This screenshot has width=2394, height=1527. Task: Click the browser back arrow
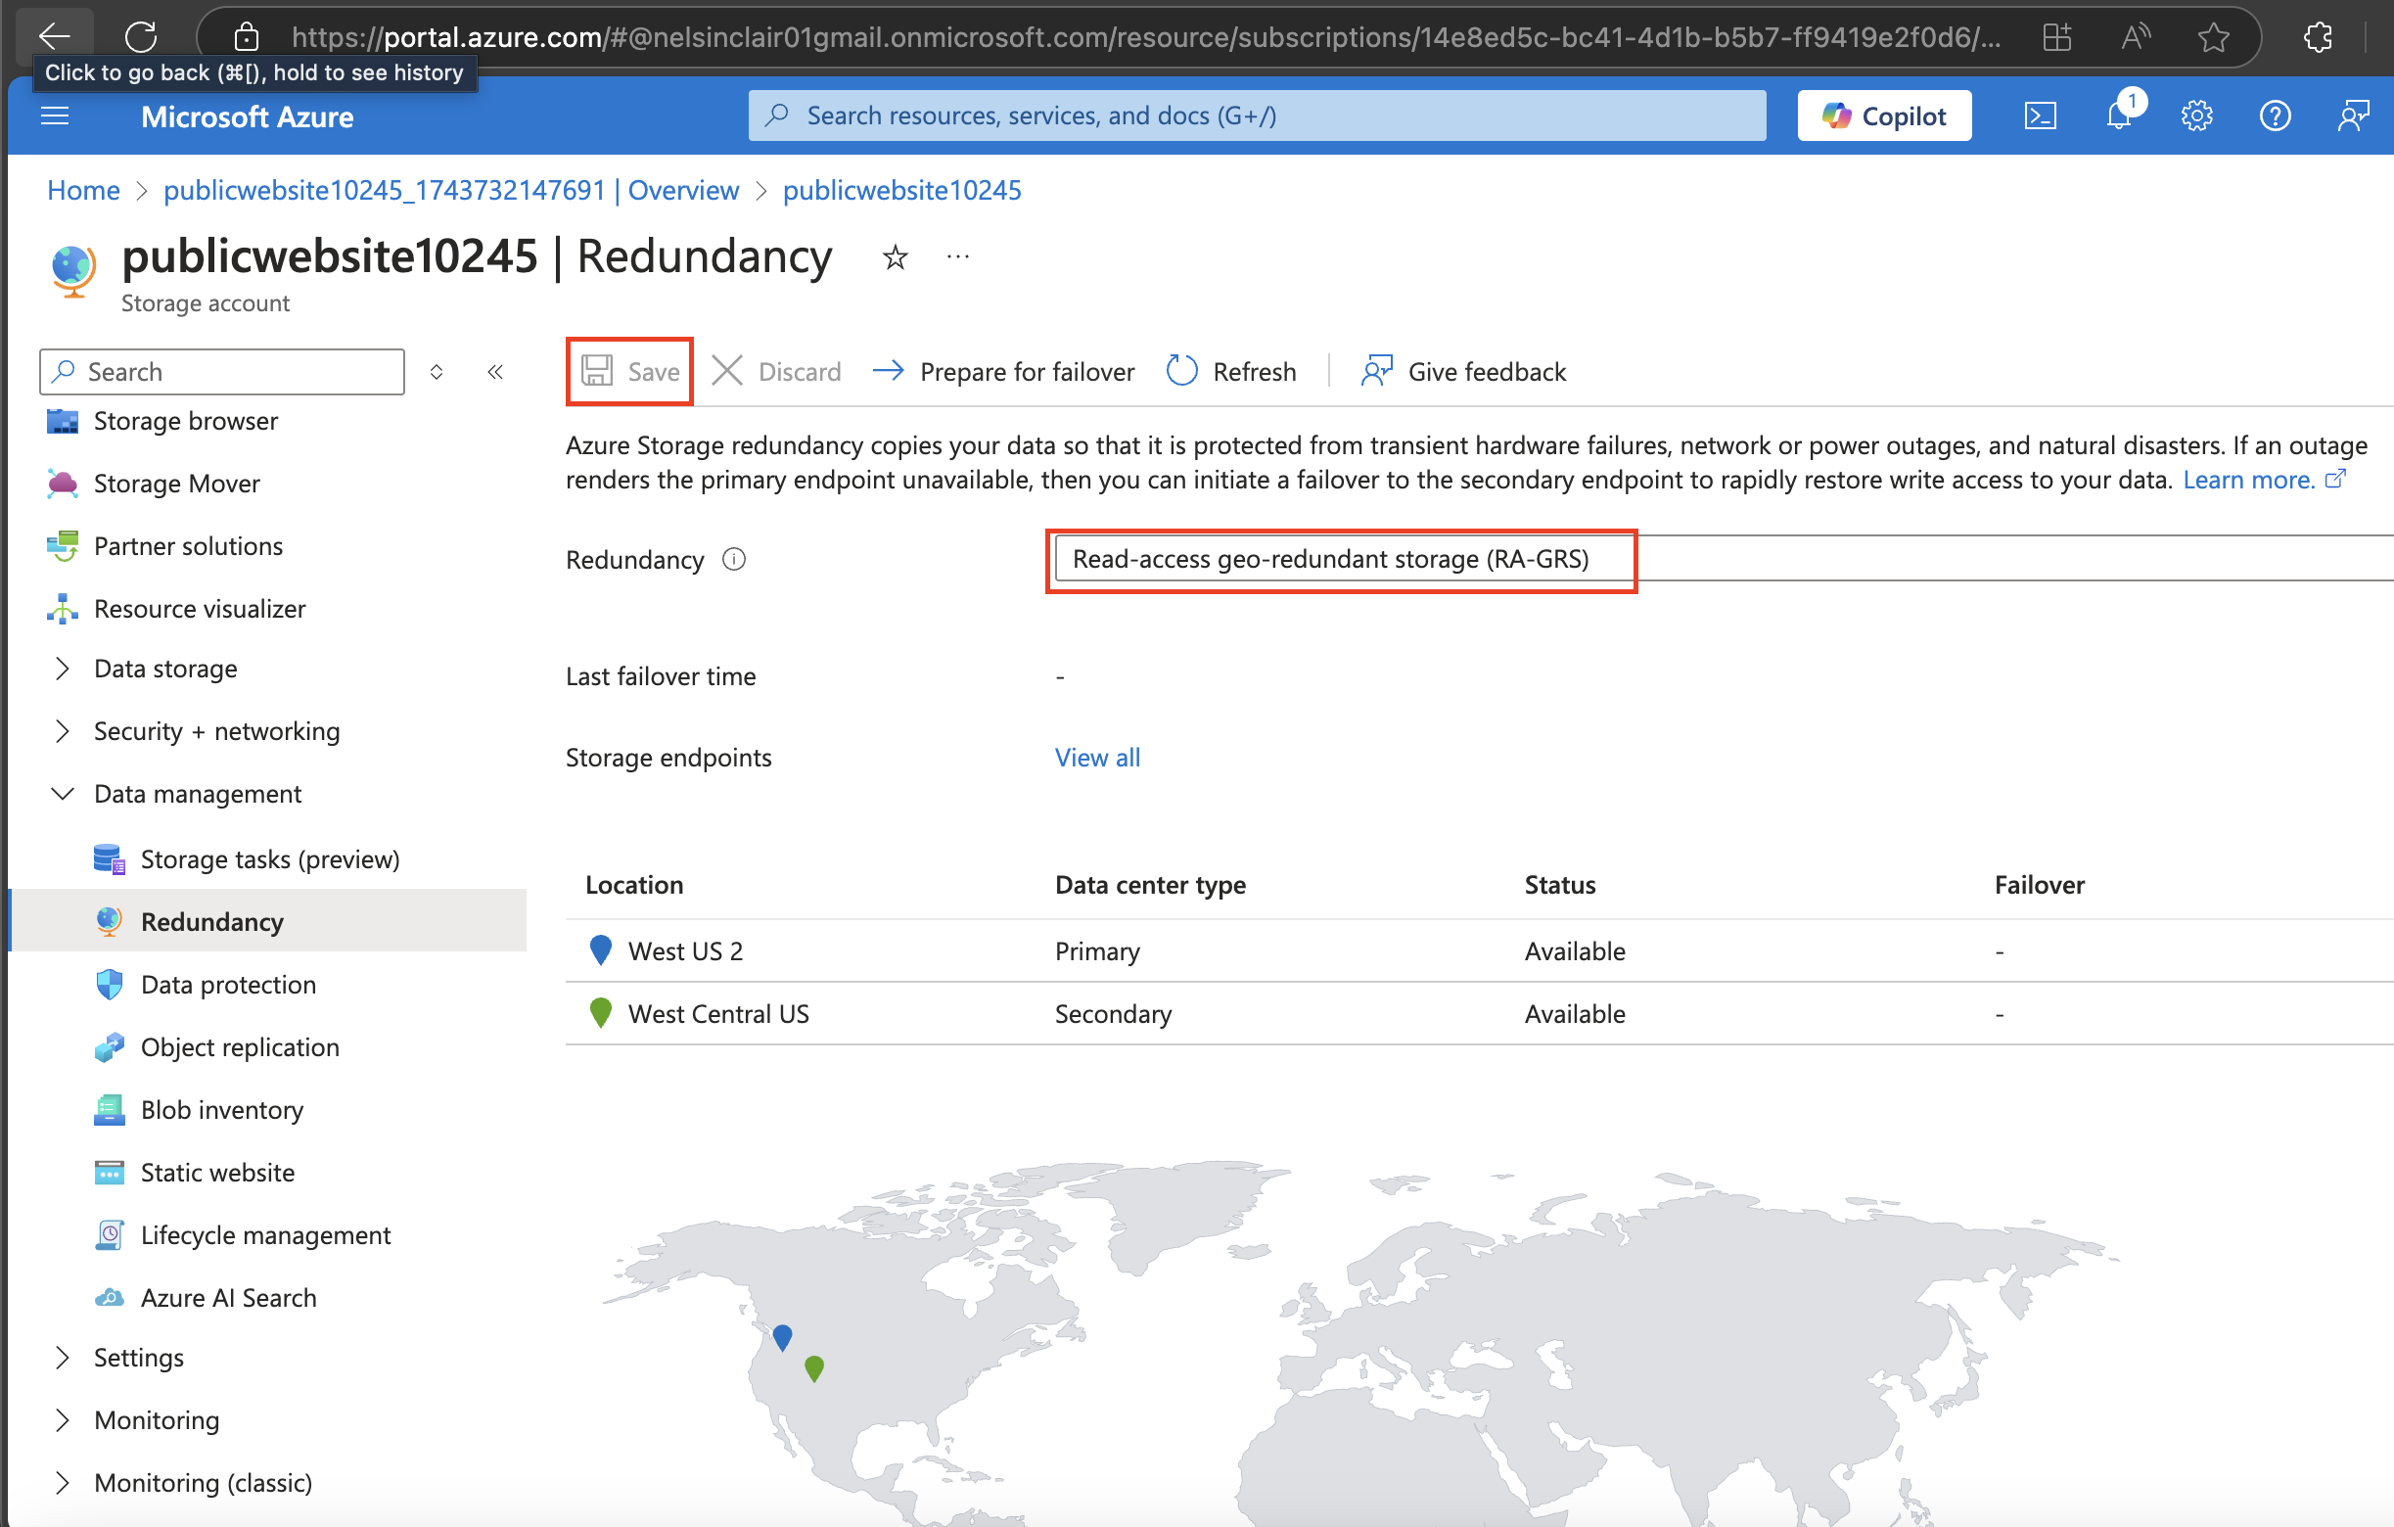click(x=55, y=37)
